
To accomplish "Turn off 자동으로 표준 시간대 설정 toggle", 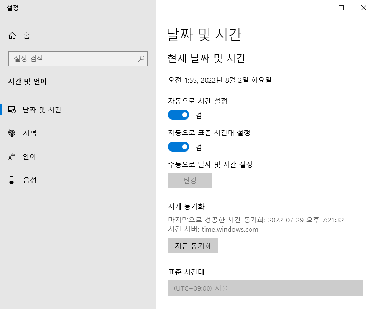I will click(179, 147).
